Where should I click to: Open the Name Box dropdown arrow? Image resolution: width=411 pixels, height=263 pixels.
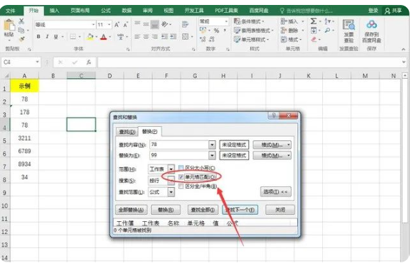37,62
